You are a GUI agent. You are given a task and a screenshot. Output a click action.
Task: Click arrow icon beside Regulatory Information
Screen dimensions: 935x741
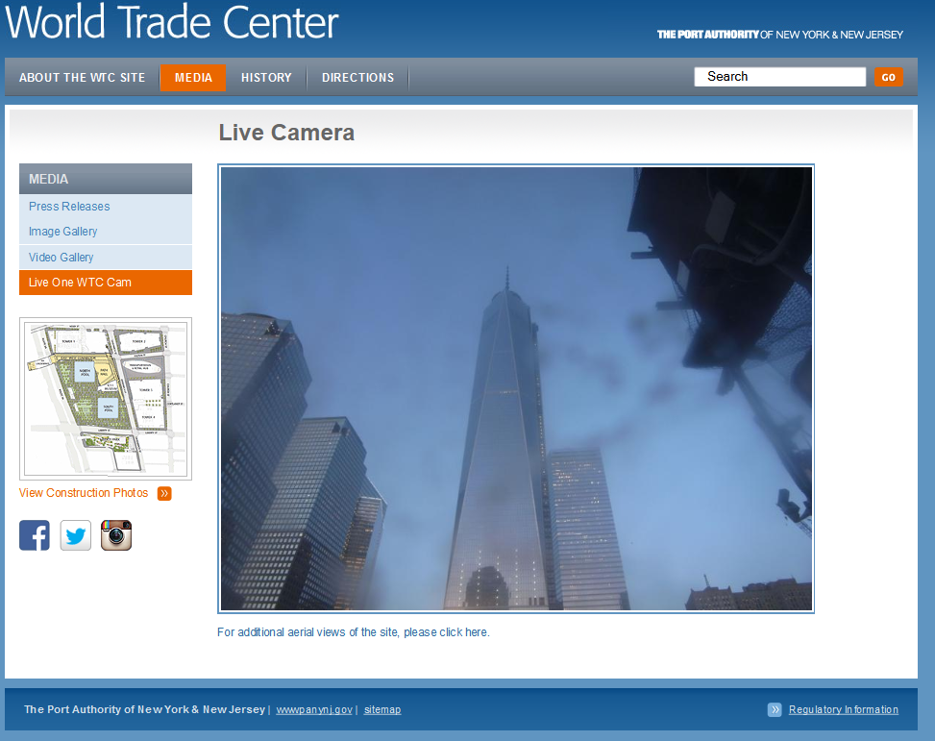(775, 709)
